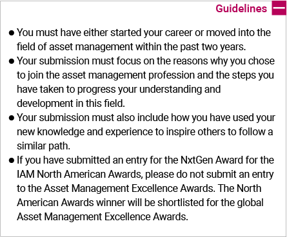This screenshot has height=237, width=287.
Task: Click the line 'to the Asset Management Excellence Awards. The North'
Action: (139, 188)
